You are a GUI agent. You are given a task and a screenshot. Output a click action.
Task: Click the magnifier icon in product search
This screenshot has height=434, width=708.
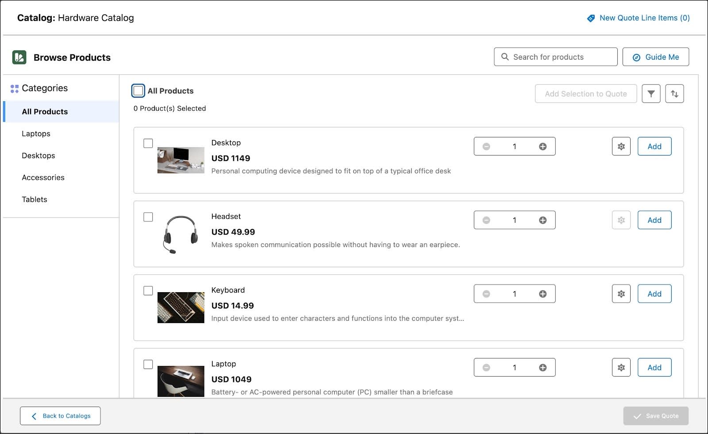(505, 57)
